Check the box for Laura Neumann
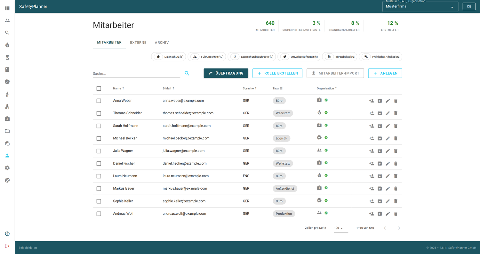The width and height of the screenshot is (480, 254). tap(99, 176)
